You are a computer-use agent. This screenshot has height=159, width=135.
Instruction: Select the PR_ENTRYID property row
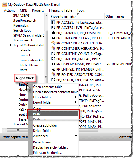(80, 69)
